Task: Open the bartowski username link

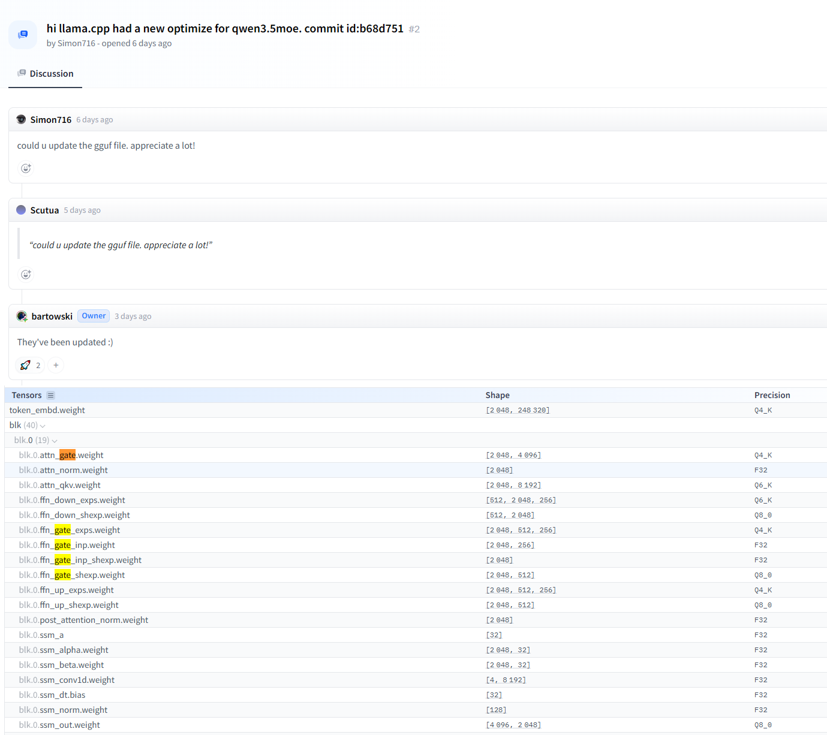Action: (52, 317)
